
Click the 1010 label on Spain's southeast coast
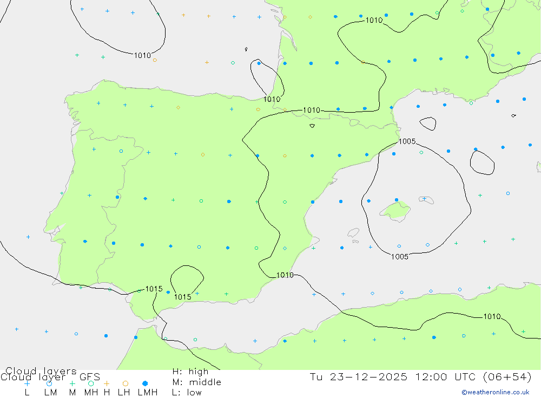tap(285, 275)
